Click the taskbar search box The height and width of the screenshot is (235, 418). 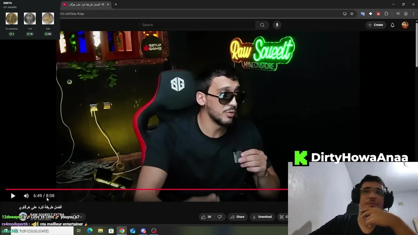click(42, 231)
